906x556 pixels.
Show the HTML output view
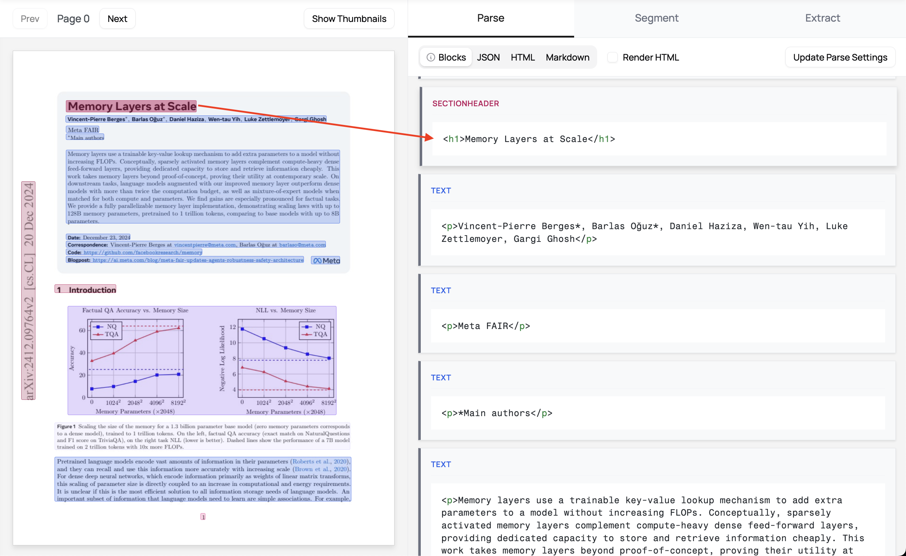pyautogui.click(x=522, y=57)
